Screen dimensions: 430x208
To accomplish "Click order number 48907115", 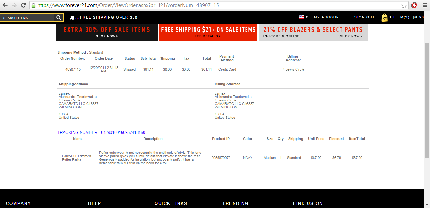I will point(73,69).
